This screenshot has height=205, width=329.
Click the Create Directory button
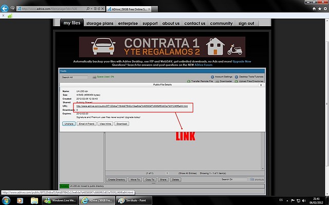[117, 180]
